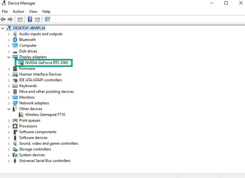Screen dimensions: 245x178
Task: Click the NVIDIA GeForce RTX 2060 device icon
Action: (21, 63)
